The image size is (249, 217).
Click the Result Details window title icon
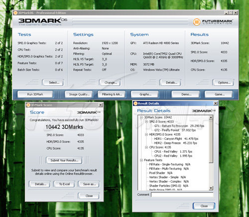pyautogui.click(x=135, y=104)
